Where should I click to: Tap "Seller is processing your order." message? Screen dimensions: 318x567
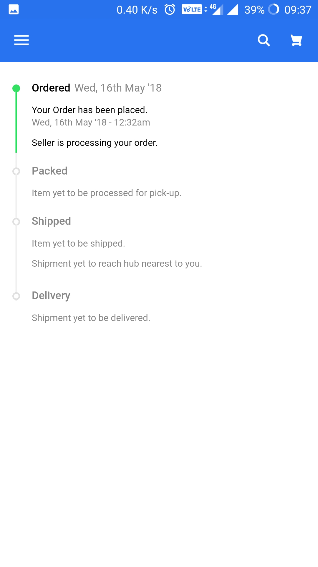pyautogui.click(x=95, y=143)
